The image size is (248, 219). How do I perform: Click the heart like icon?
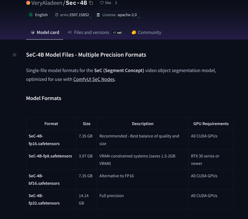pyautogui.click(x=102, y=3)
